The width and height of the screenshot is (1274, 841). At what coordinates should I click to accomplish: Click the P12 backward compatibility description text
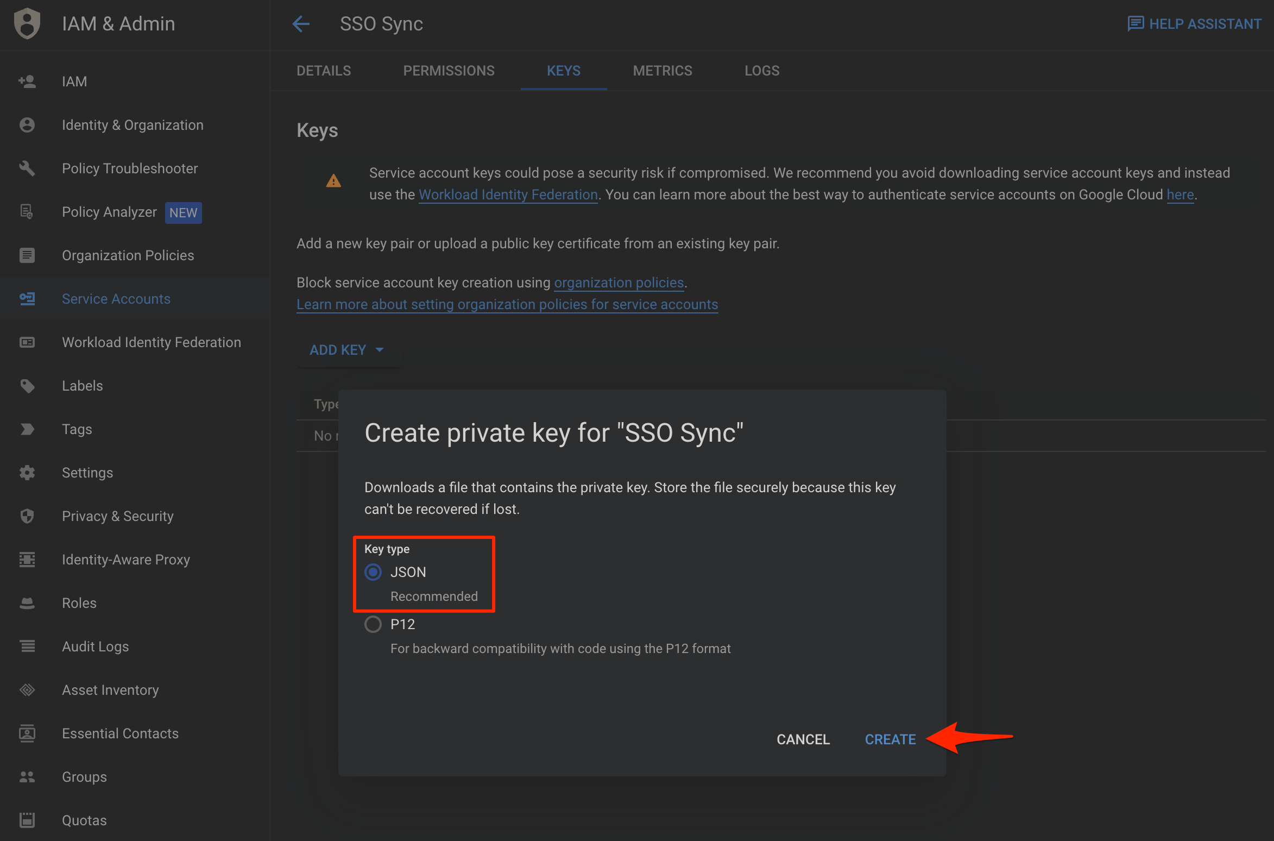tap(560, 649)
